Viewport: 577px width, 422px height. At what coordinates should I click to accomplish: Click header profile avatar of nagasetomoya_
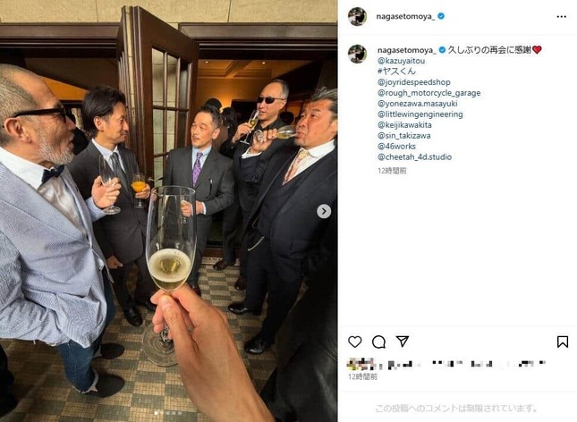click(x=357, y=16)
